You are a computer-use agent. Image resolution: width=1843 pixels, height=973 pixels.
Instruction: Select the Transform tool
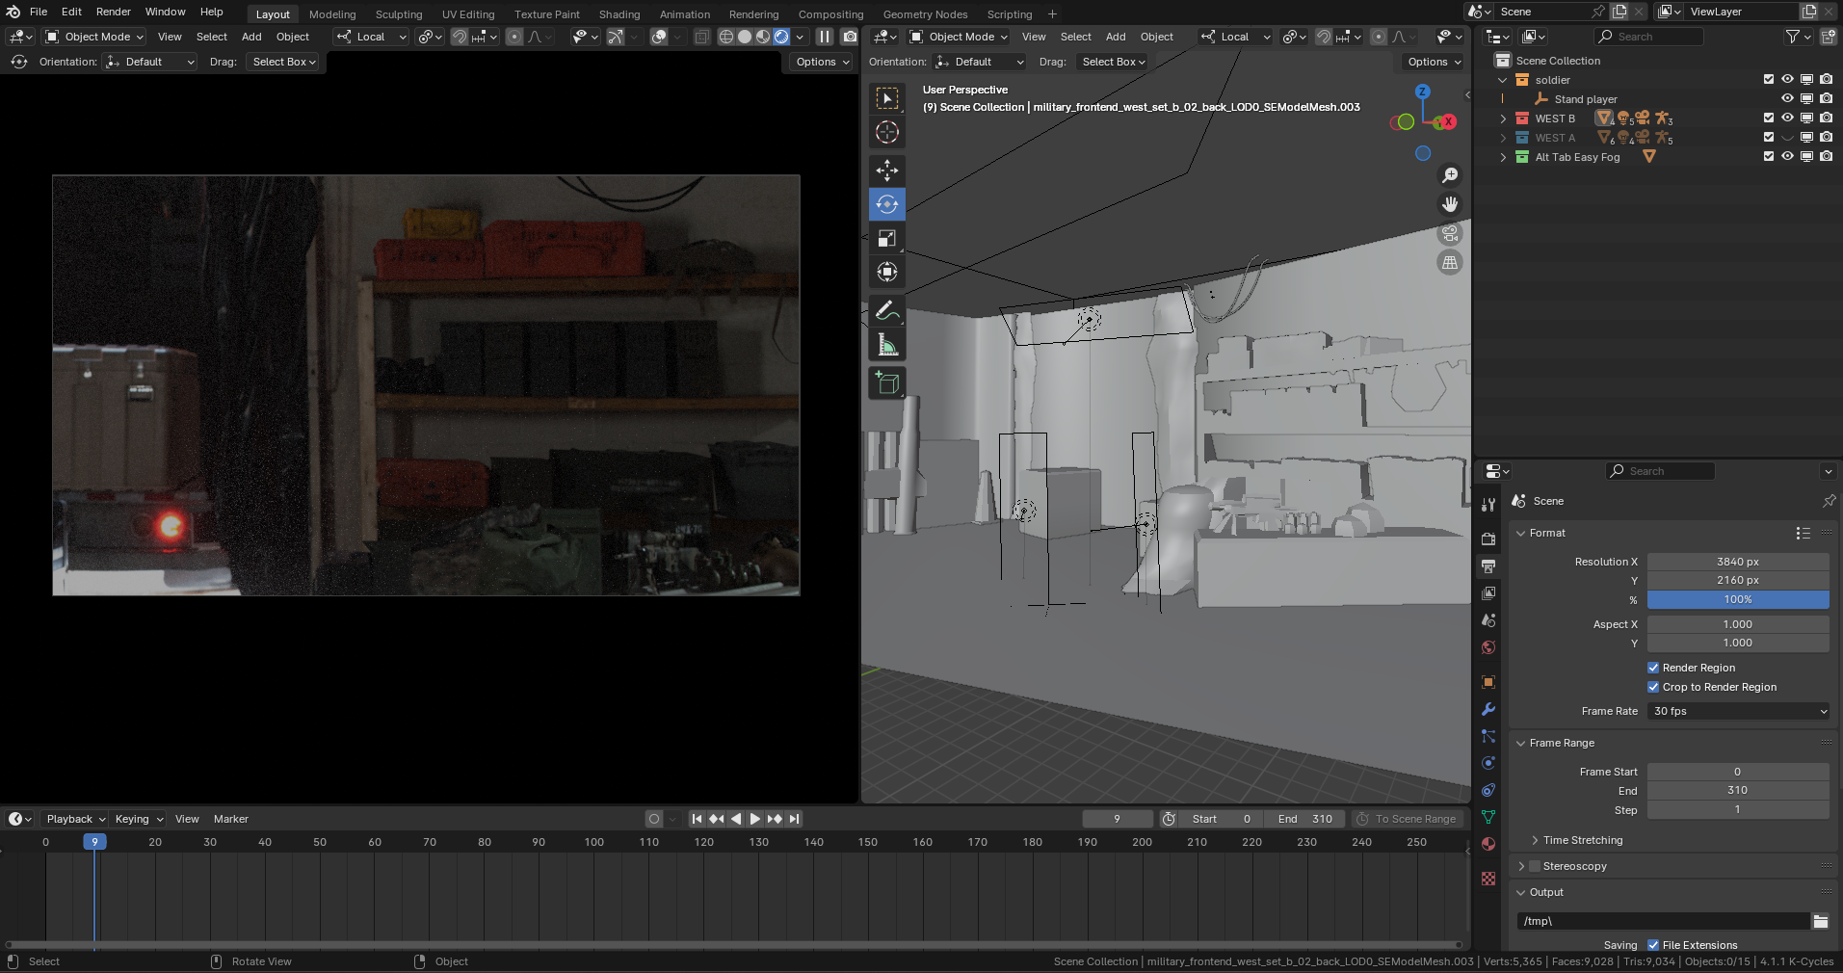coord(887,272)
